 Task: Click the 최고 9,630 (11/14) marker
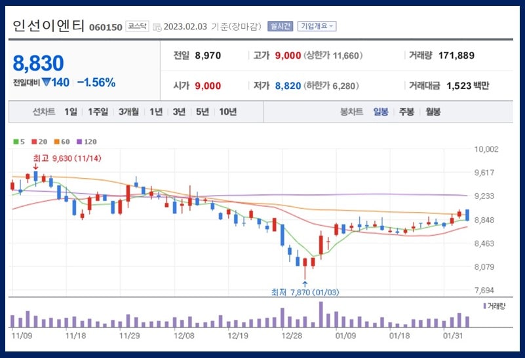point(67,158)
